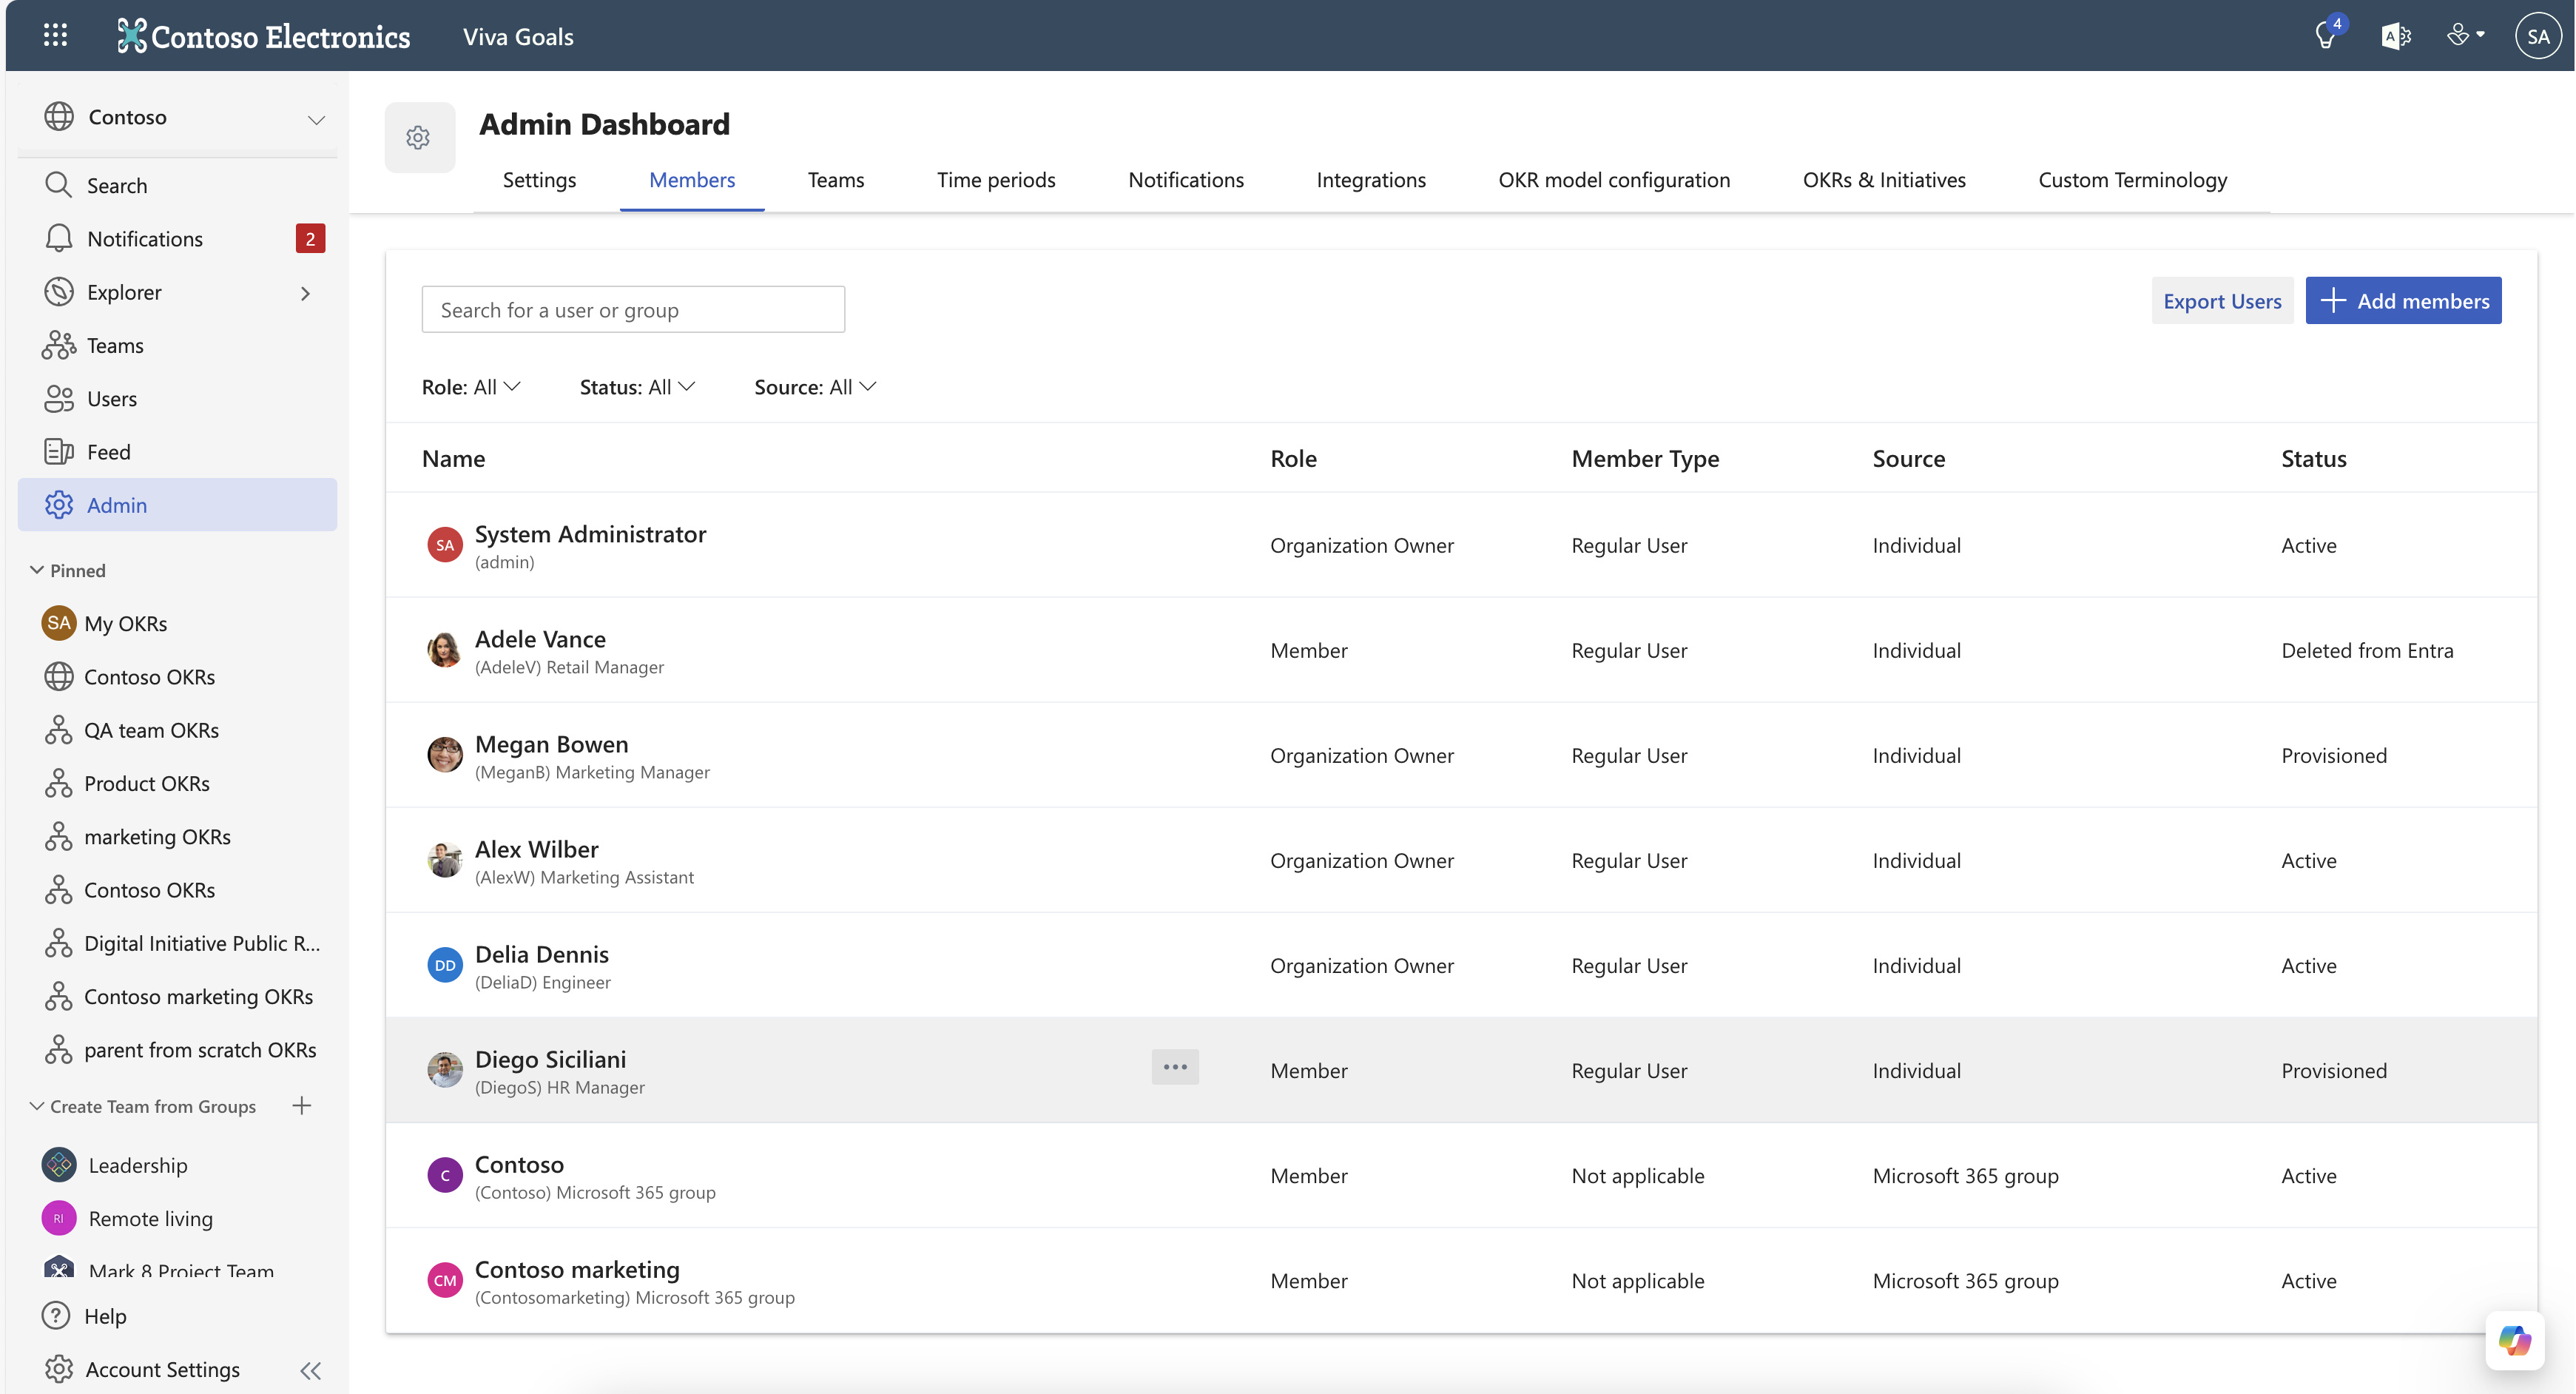Click the Viva Goals title in header

click(x=518, y=36)
